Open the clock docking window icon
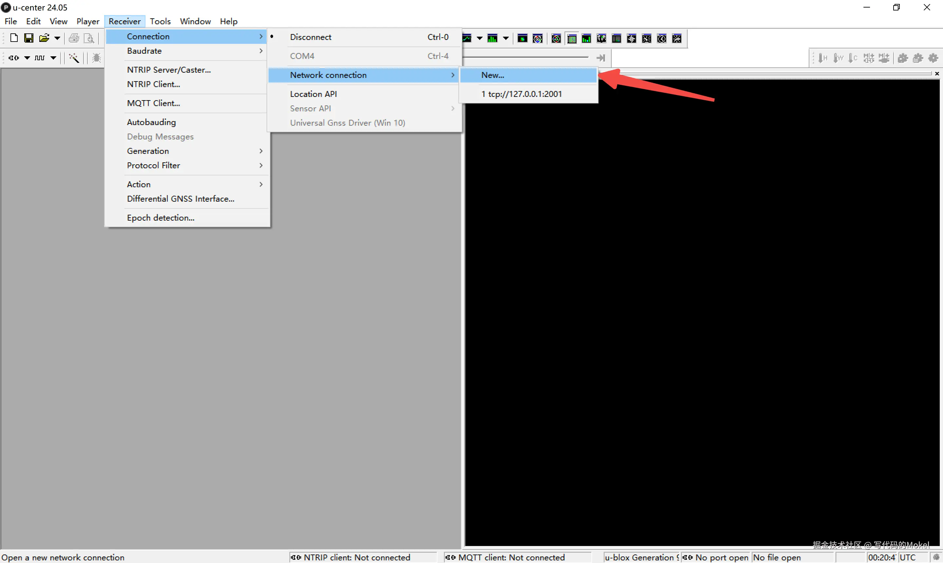943x563 pixels. [x=661, y=38]
